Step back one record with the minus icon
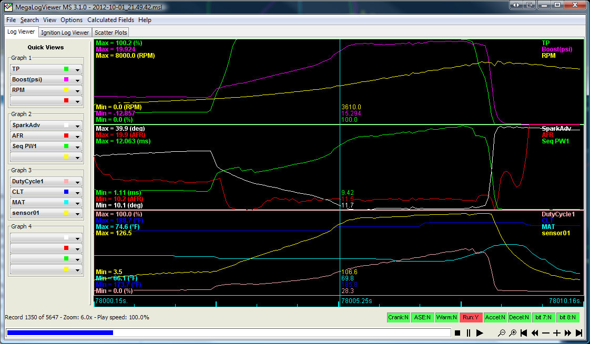The image size is (590, 344). tap(546, 333)
